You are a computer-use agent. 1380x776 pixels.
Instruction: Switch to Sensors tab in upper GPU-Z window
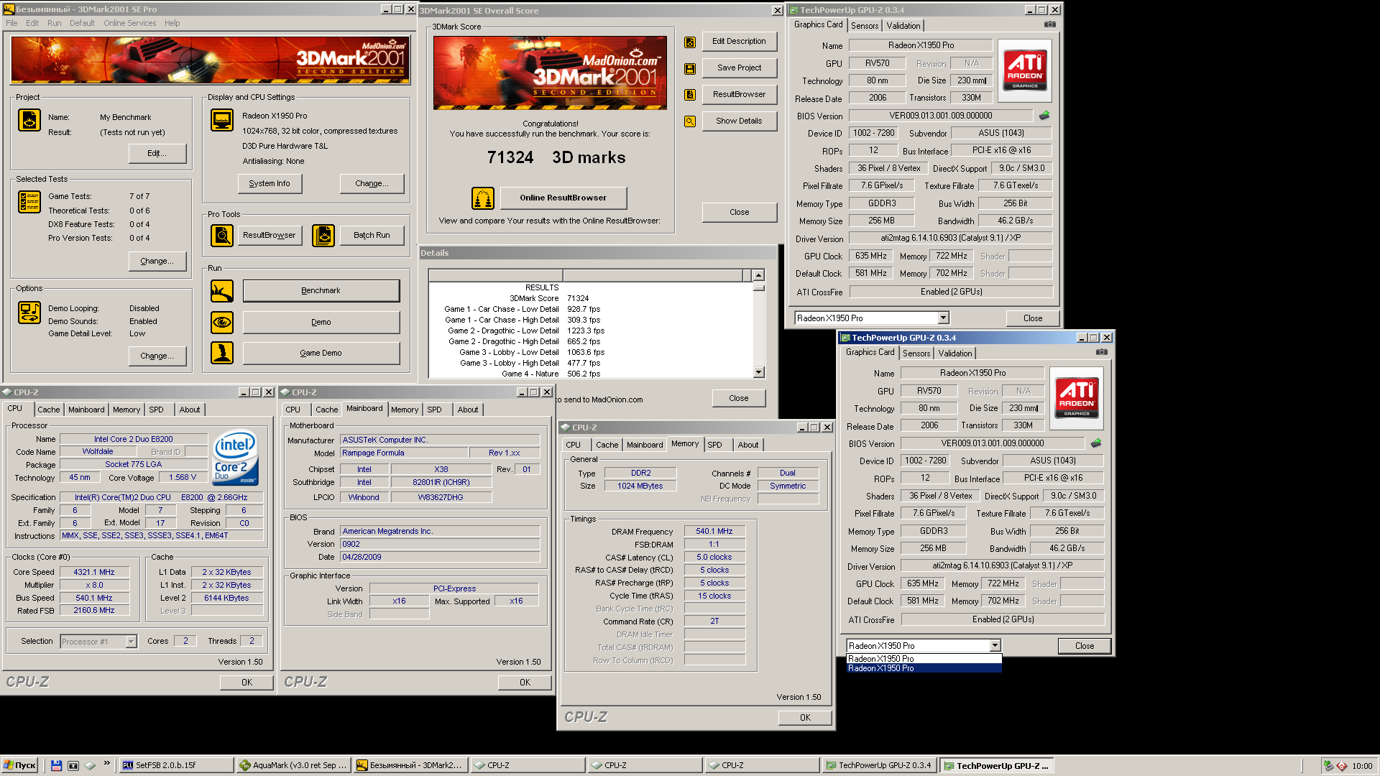pos(865,26)
